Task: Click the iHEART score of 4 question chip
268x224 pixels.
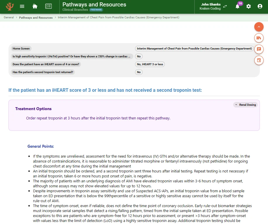Action: [46, 64]
